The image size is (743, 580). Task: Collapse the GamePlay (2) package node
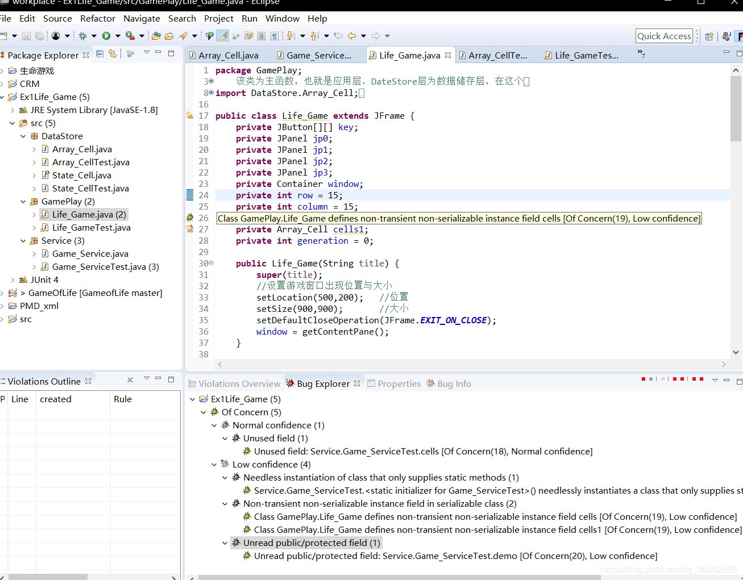coord(23,202)
